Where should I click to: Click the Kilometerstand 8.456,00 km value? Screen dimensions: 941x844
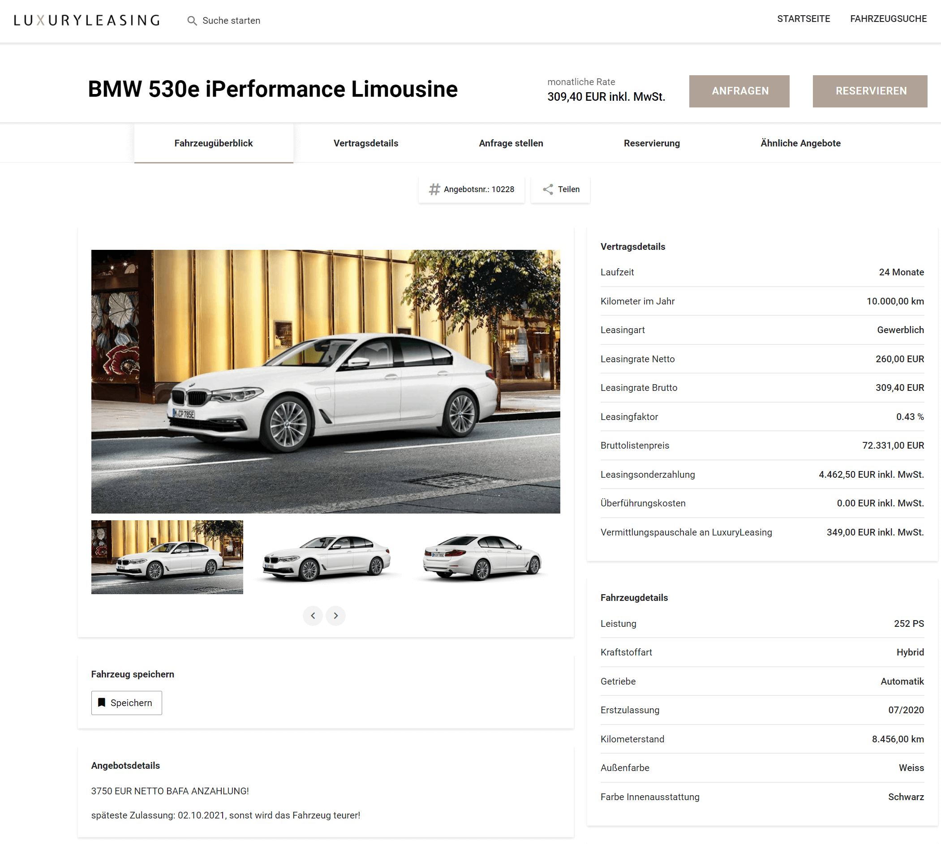tap(898, 739)
